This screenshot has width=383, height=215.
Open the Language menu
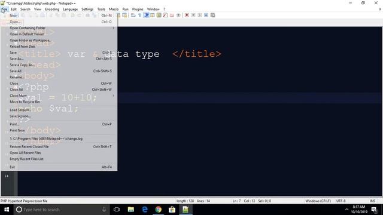click(x=71, y=9)
